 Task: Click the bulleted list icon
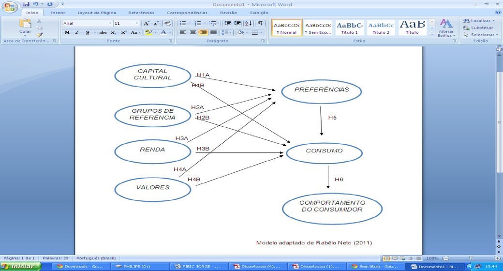[183, 23]
